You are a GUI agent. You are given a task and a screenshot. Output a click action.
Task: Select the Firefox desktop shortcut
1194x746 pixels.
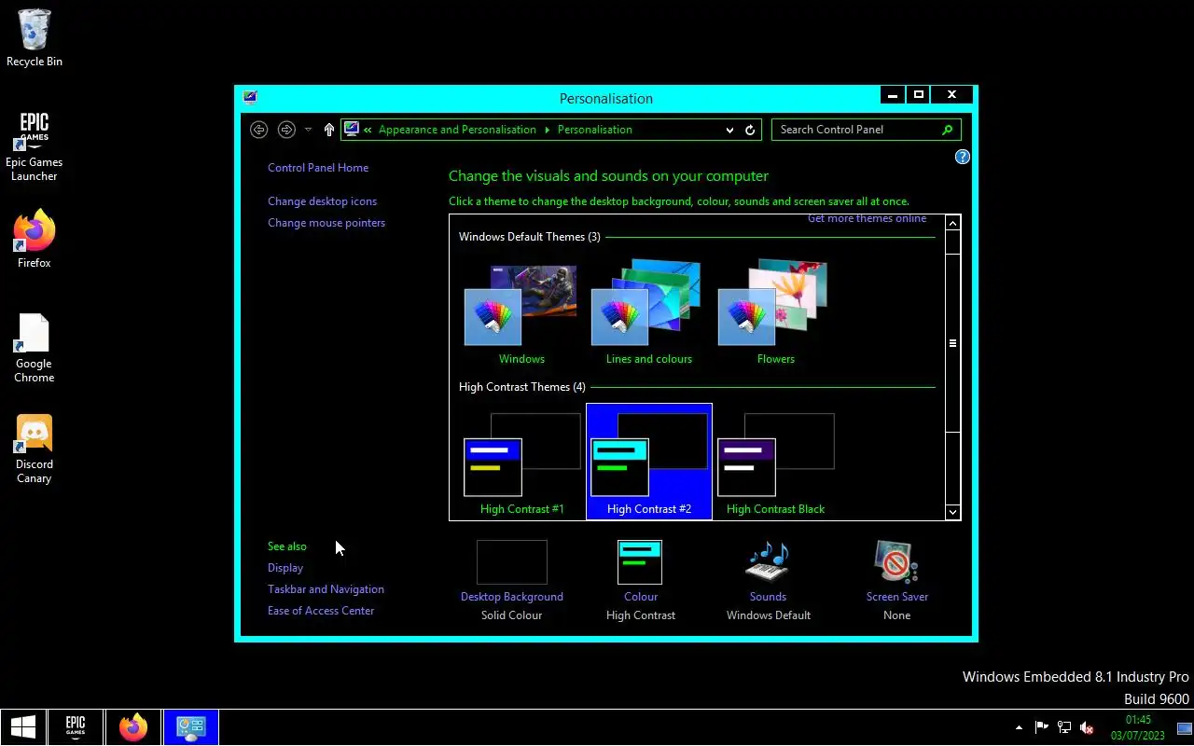click(35, 240)
